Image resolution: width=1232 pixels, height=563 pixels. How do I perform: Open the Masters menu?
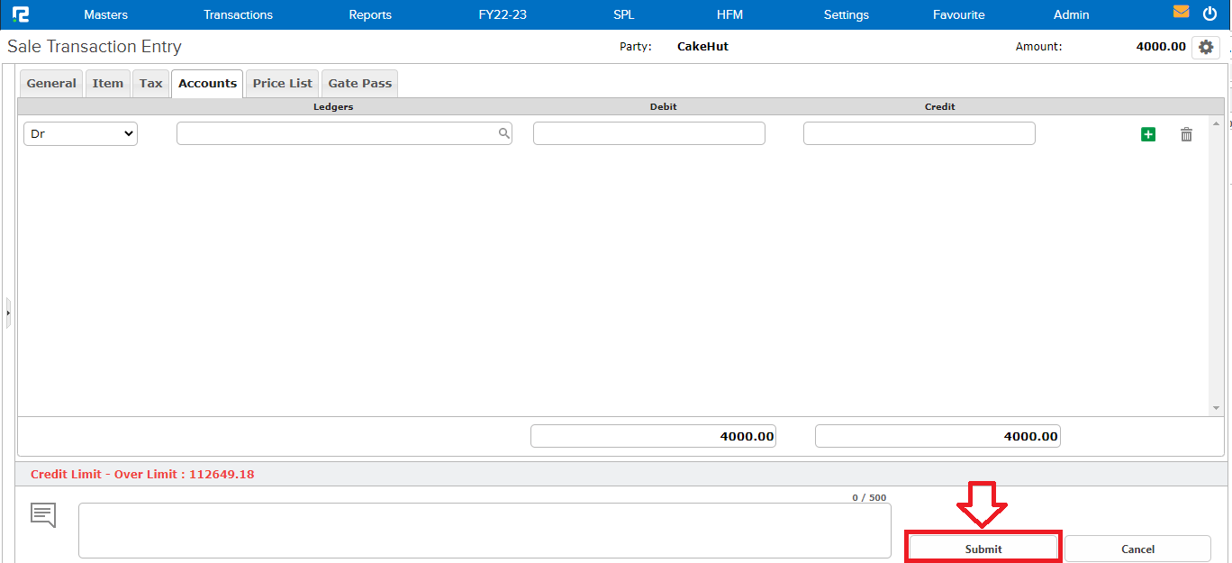105,14
